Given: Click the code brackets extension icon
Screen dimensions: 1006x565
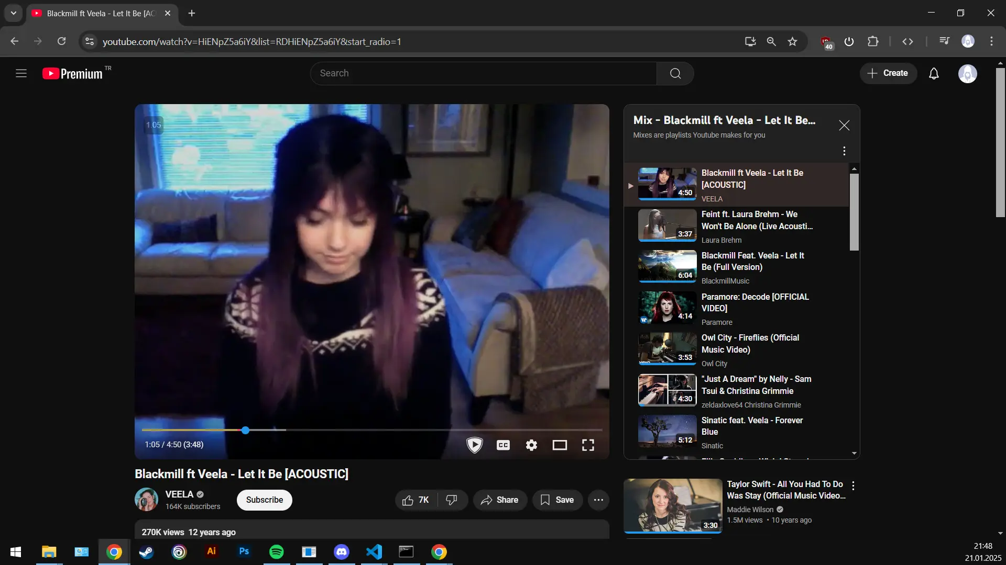Looking at the screenshot, I should [907, 41].
